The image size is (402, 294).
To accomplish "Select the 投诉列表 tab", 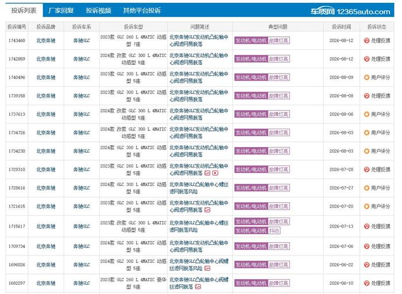I will click(24, 10).
